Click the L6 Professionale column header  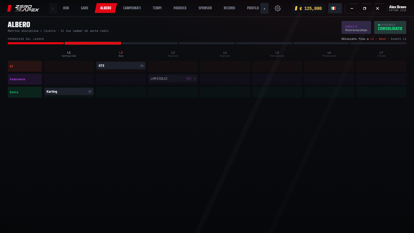tap(329, 54)
